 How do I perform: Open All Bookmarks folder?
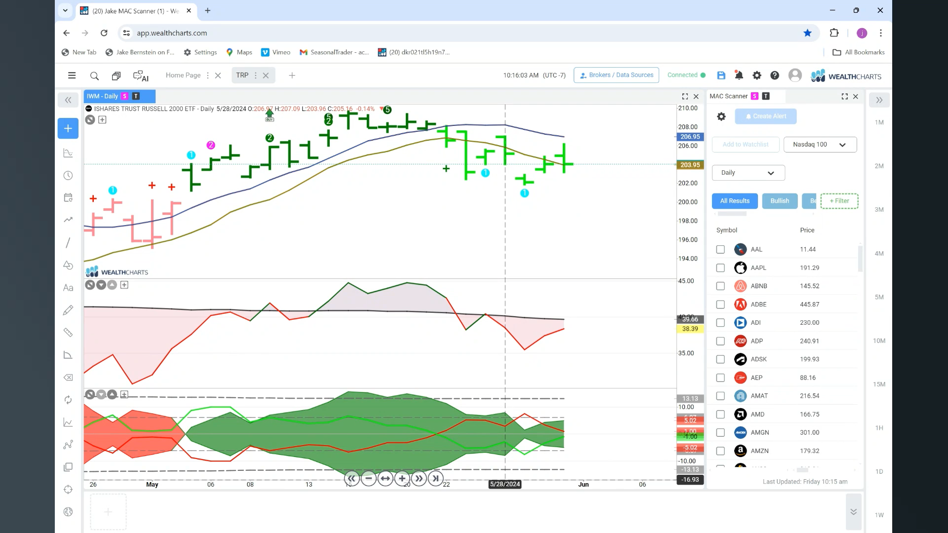pos(859,52)
